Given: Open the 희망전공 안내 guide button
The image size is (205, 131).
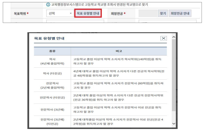Looking at the screenshot, I should click(x=180, y=13).
